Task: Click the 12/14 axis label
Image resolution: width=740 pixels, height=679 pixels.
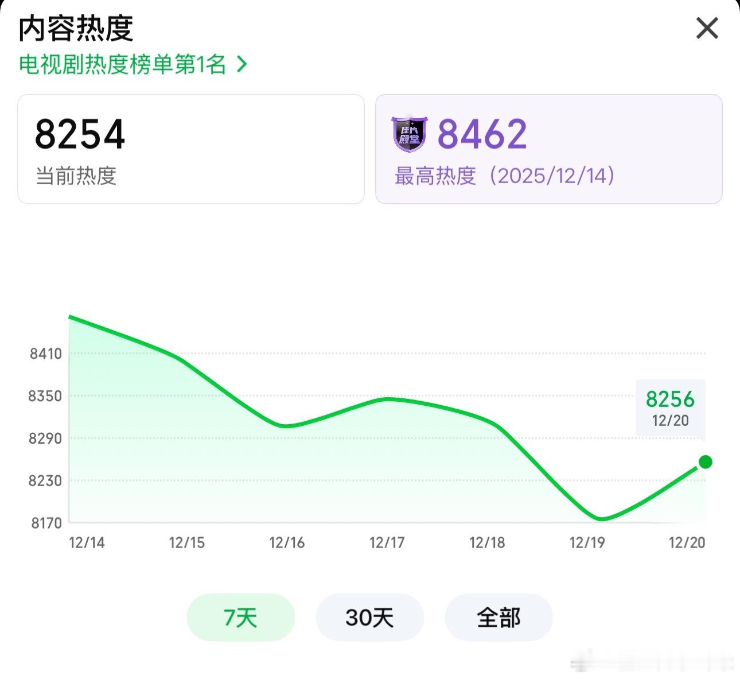Action: 86,542
